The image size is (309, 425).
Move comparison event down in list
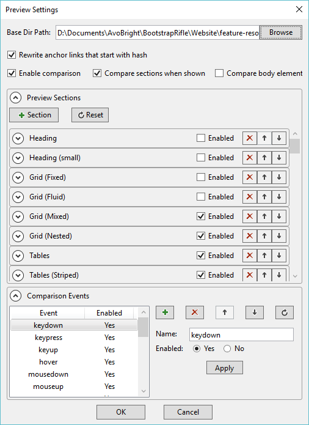pos(254,312)
